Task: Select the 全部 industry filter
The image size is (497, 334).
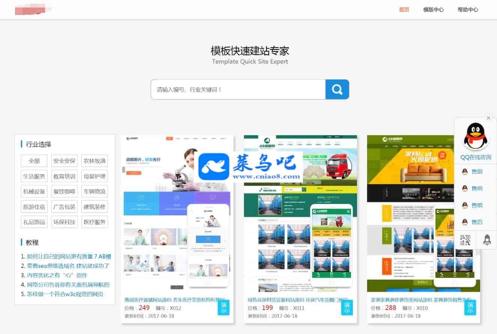Action: pos(34,161)
